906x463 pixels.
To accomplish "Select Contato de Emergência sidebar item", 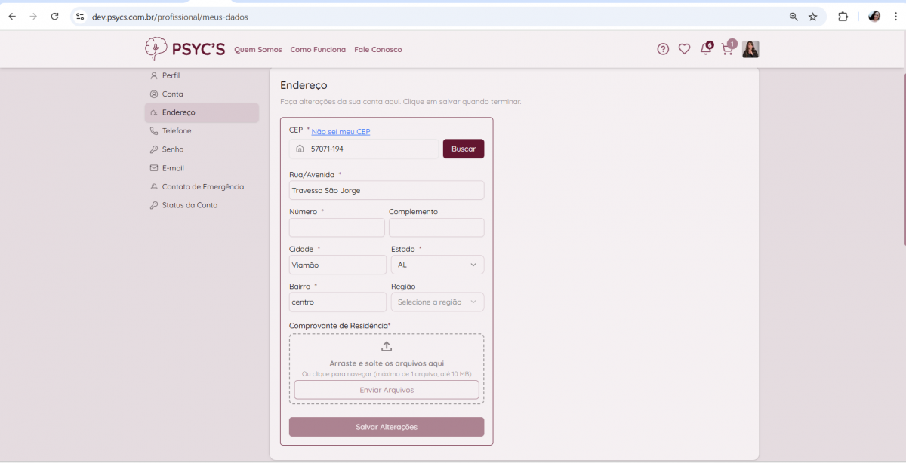I will 202,187.
